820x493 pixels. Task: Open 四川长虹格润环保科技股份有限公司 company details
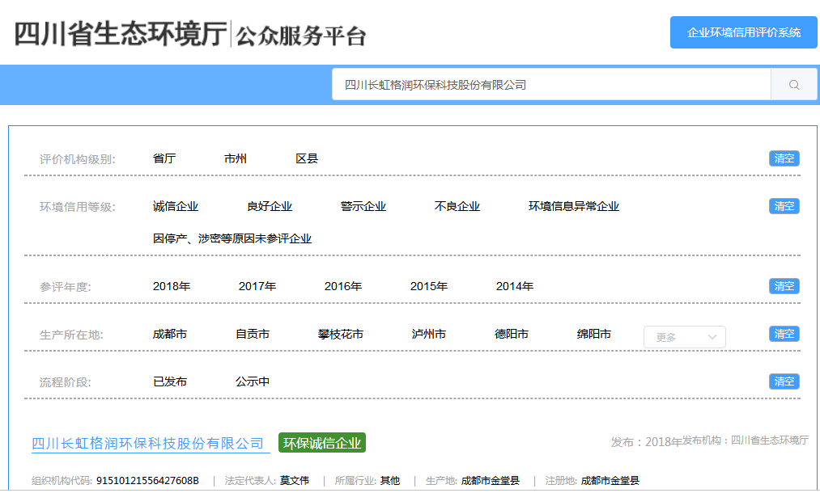[147, 442]
